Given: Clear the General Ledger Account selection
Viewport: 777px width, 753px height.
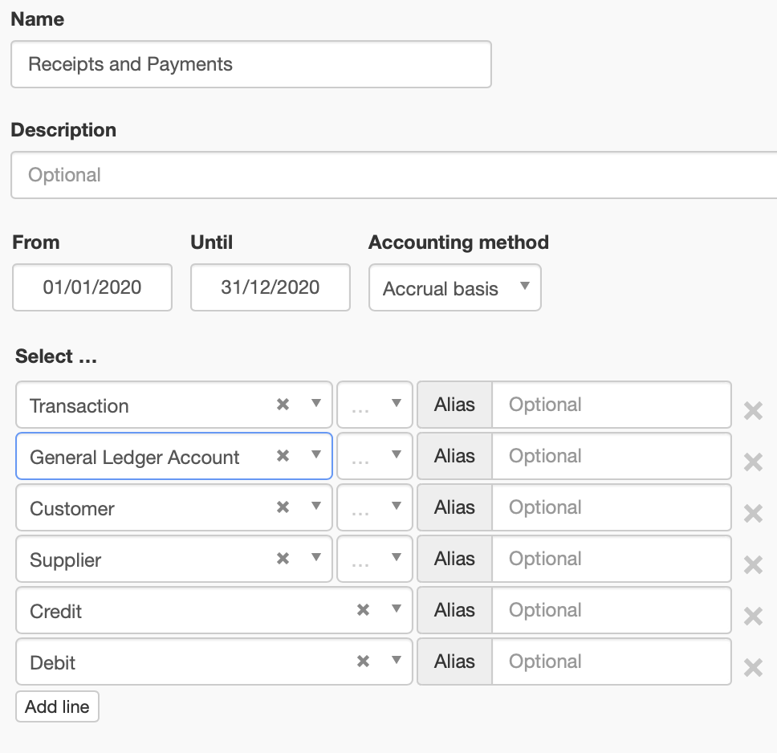Looking at the screenshot, I should (283, 456).
